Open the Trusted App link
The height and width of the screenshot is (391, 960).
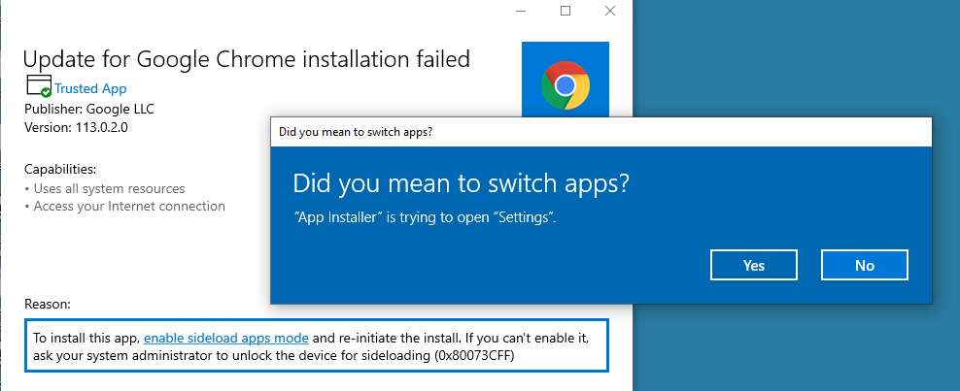(x=90, y=88)
